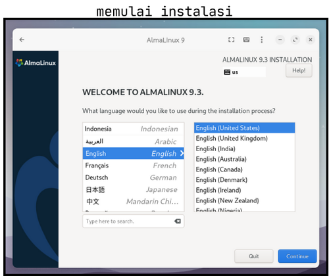Image resolution: width=329 pixels, height=276 pixels.
Task: Choose English (India) locale
Action: 244,149
